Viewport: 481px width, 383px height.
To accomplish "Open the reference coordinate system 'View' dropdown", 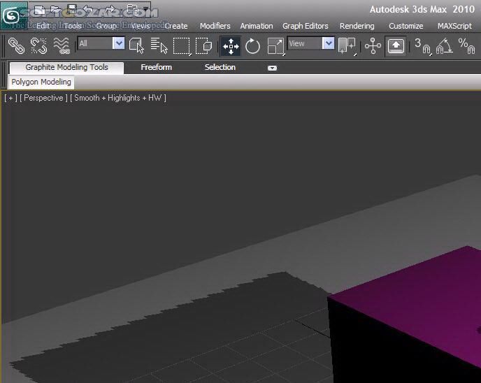I will (310, 43).
